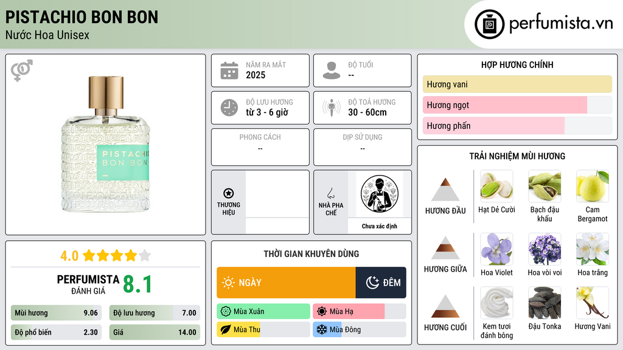Click the Hương vani accord bar
Image resolution: width=623 pixels, height=350 pixels.
click(x=517, y=84)
